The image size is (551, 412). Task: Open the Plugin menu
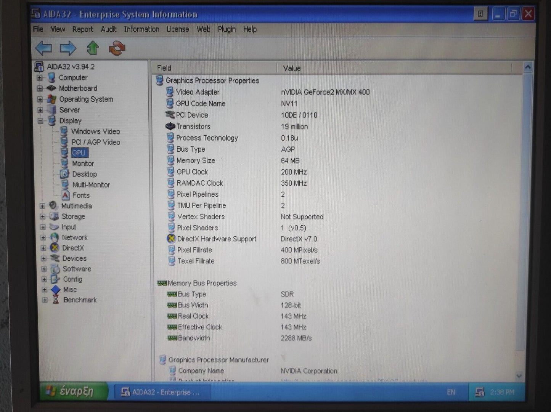pos(227,29)
